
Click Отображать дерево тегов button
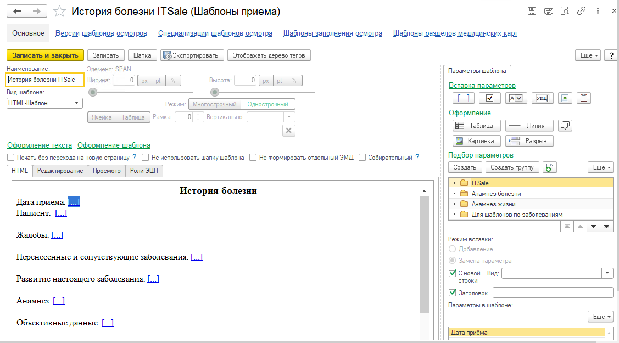(x=269, y=55)
